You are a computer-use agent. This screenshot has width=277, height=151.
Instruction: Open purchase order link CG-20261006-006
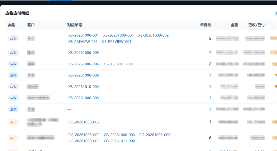(x=155, y=135)
